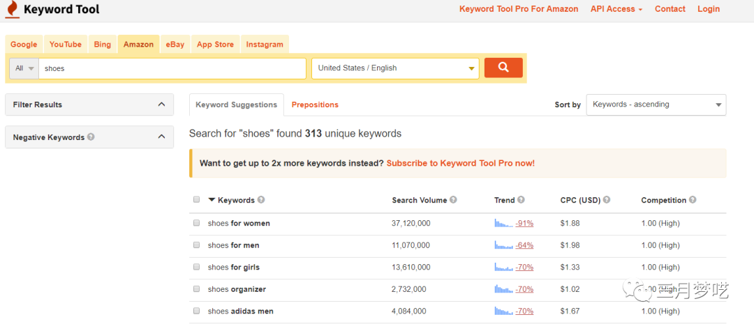
Task: Click search volume 11,070,000
Action: [x=411, y=245]
